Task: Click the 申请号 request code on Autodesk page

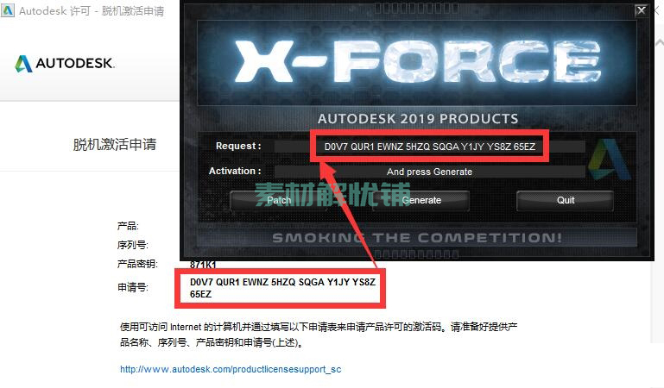Action: [x=282, y=288]
